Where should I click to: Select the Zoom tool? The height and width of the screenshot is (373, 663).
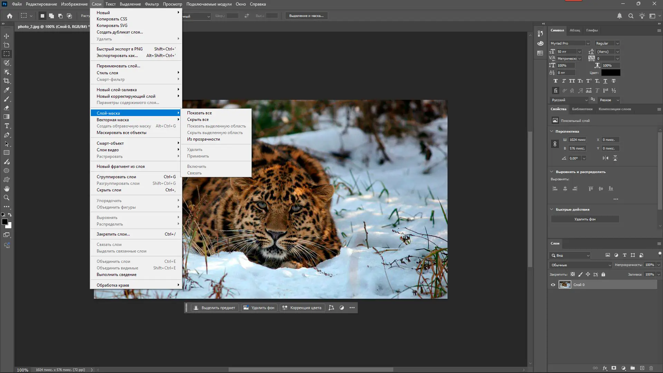[x=7, y=198]
